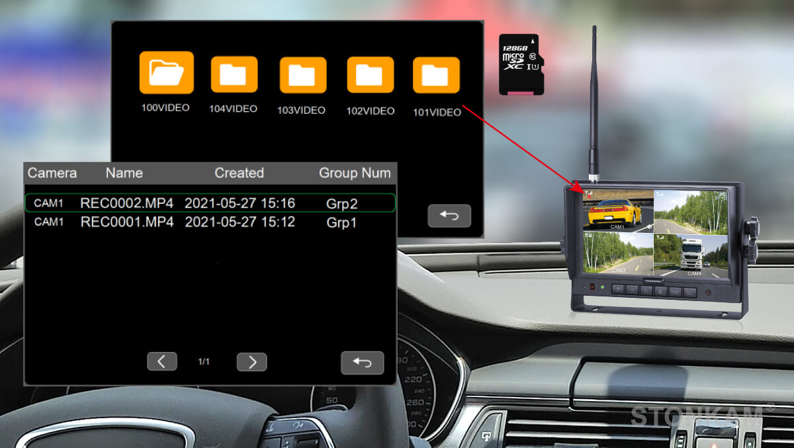Viewport: 794px width, 448px height.
Task: Open the 102VIDEO folder
Action: [370, 75]
